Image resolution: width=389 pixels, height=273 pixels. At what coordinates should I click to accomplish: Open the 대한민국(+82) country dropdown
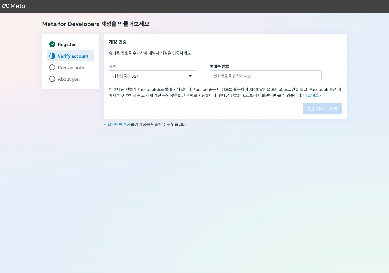[153, 76]
